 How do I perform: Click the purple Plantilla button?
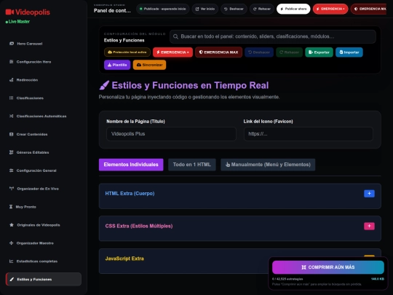coord(117,65)
